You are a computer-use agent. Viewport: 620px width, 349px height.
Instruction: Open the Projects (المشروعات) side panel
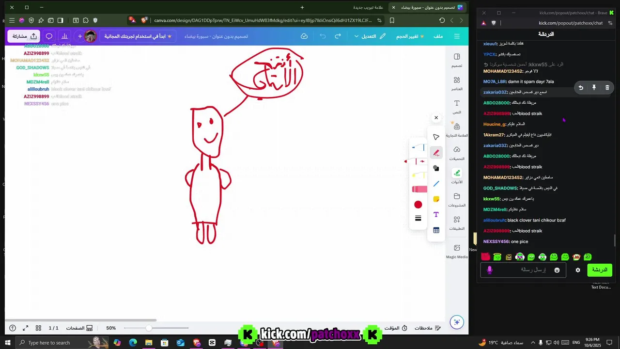[457, 200]
